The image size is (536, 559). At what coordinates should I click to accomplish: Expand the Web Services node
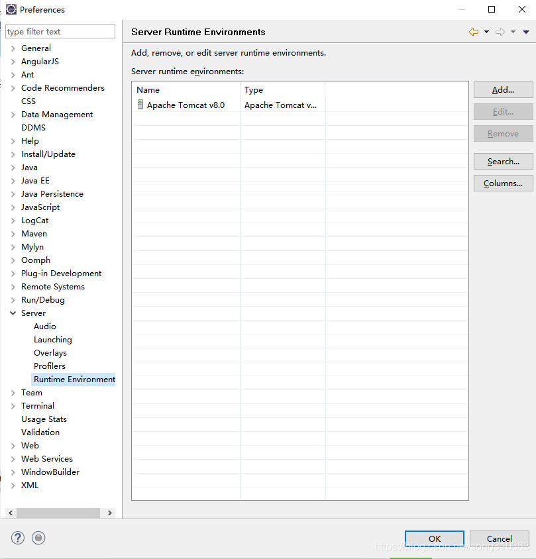pos(13,459)
